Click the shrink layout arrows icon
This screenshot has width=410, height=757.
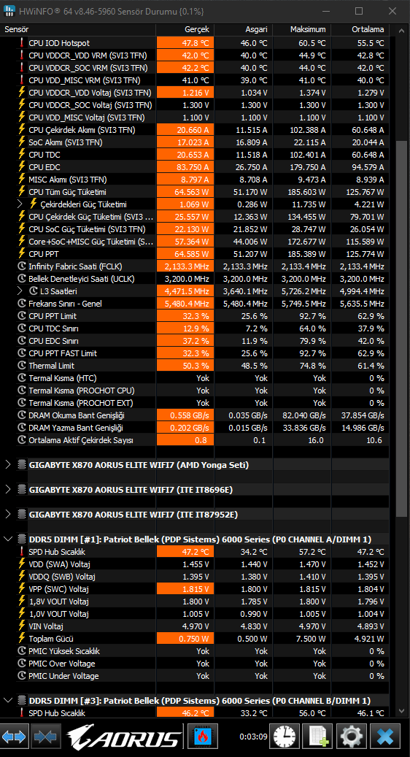[46, 737]
